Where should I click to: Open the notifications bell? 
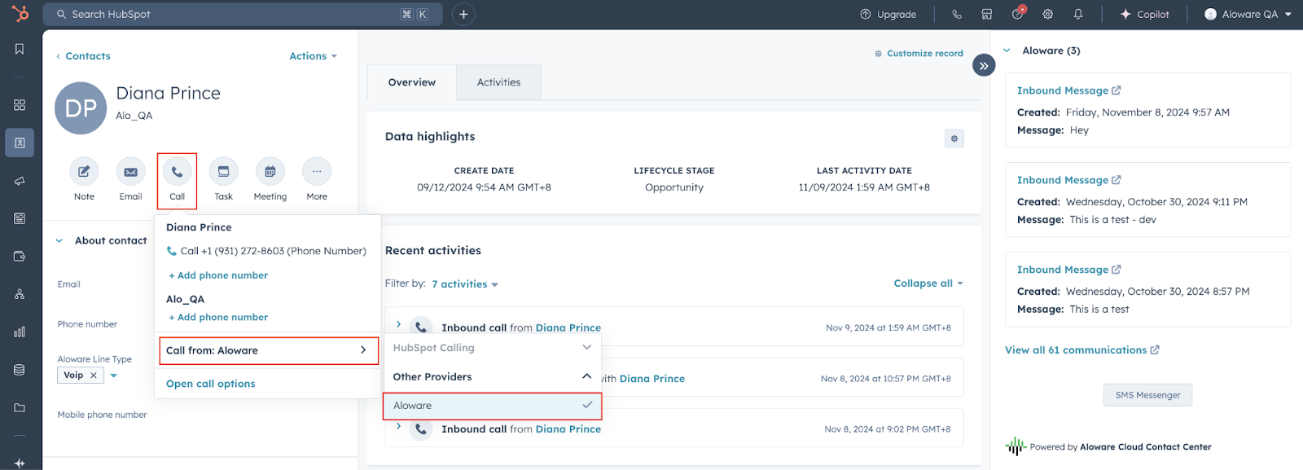click(x=1078, y=14)
